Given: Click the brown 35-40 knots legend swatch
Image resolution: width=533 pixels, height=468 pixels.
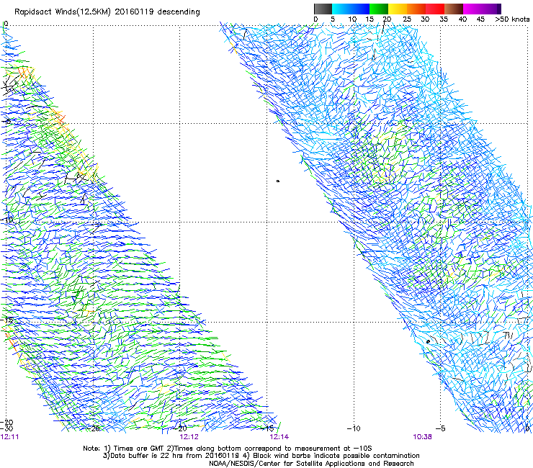Looking at the screenshot, I should pos(454,9).
